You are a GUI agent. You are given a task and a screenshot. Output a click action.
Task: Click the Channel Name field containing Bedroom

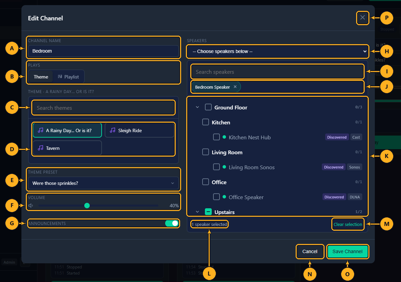103,51
